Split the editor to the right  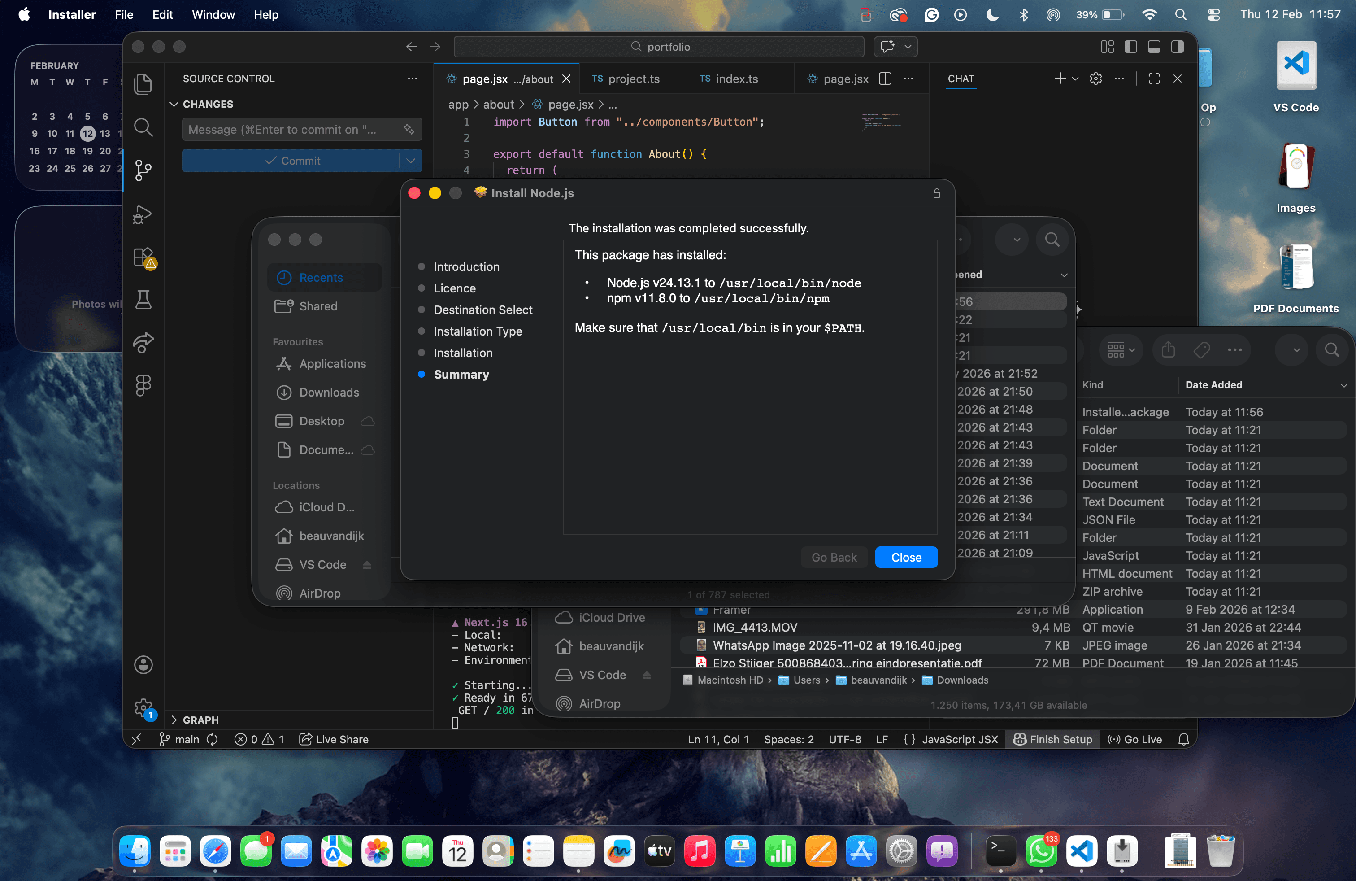point(885,79)
